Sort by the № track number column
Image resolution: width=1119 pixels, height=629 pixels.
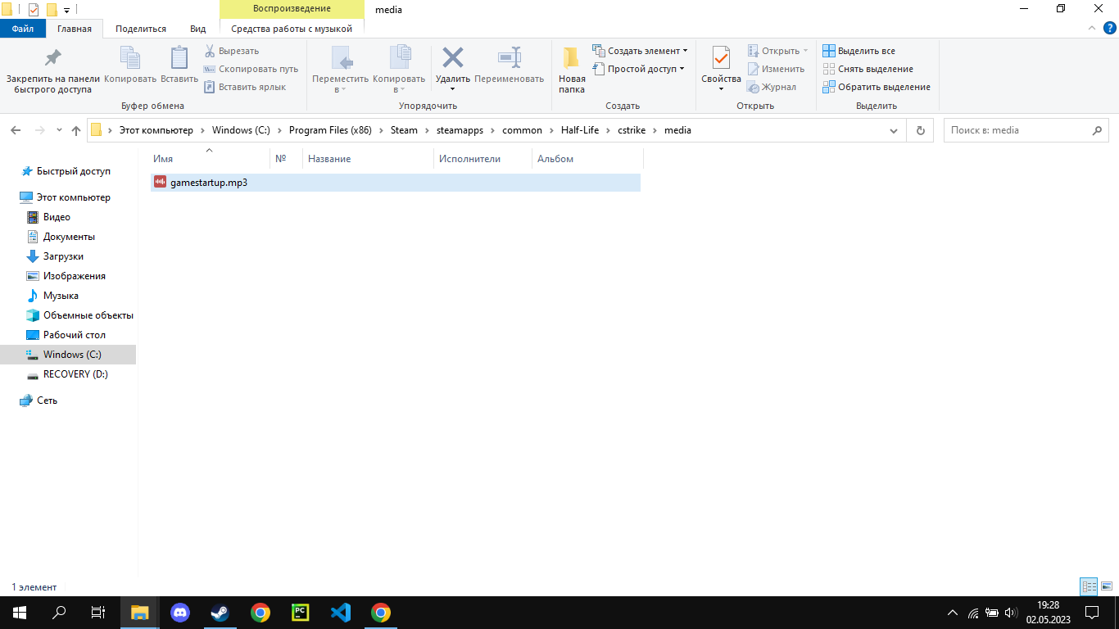coord(286,159)
